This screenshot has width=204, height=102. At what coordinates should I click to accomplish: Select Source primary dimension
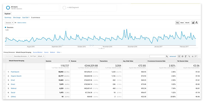[46, 52]
